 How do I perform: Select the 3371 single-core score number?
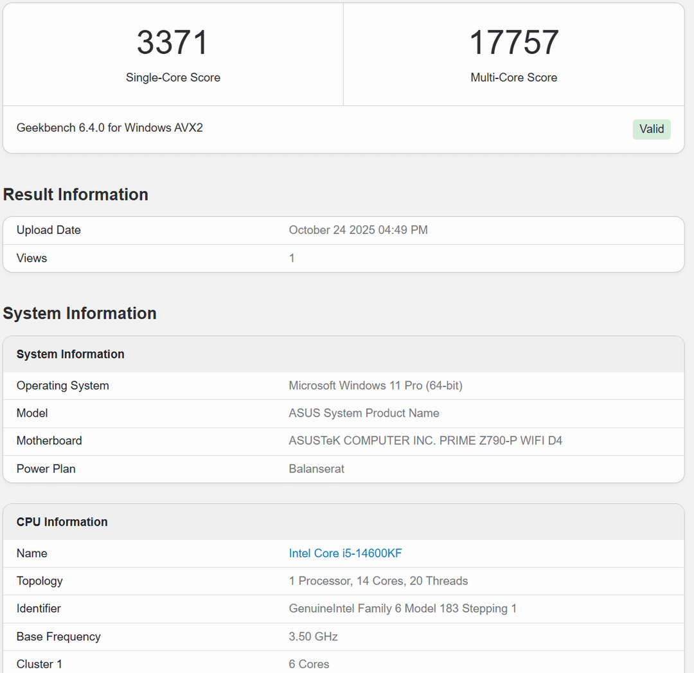pyautogui.click(x=173, y=42)
